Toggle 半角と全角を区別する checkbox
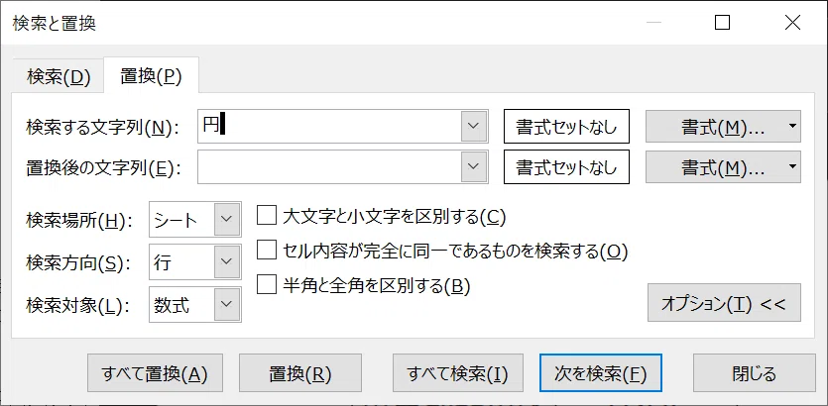828x406 pixels. click(267, 285)
